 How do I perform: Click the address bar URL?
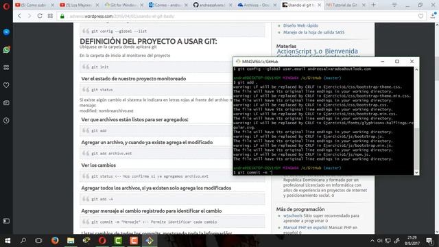(122, 16)
